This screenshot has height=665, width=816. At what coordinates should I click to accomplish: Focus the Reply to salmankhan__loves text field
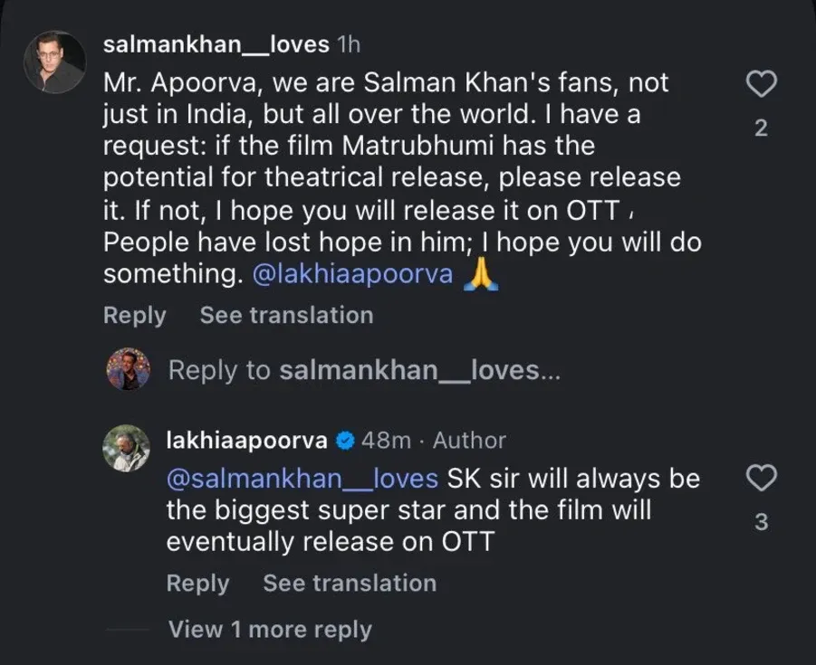click(364, 370)
